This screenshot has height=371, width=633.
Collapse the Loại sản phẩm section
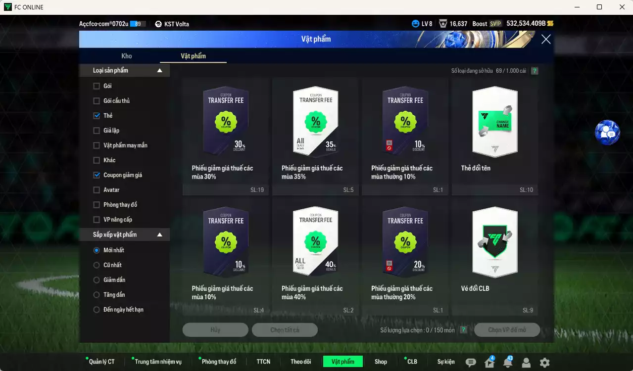(159, 70)
